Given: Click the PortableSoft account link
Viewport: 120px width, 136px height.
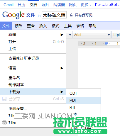Looking at the screenshot, I should pyautogui.click(x=107, y=4).
